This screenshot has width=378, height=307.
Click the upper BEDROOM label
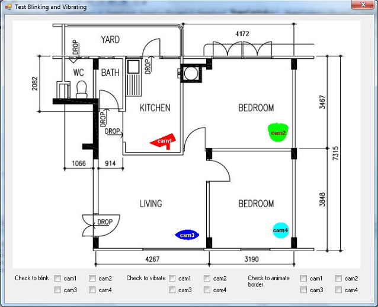(256, 107)
